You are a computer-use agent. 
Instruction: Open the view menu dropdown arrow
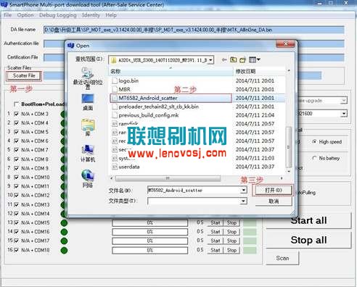[258, 59]
